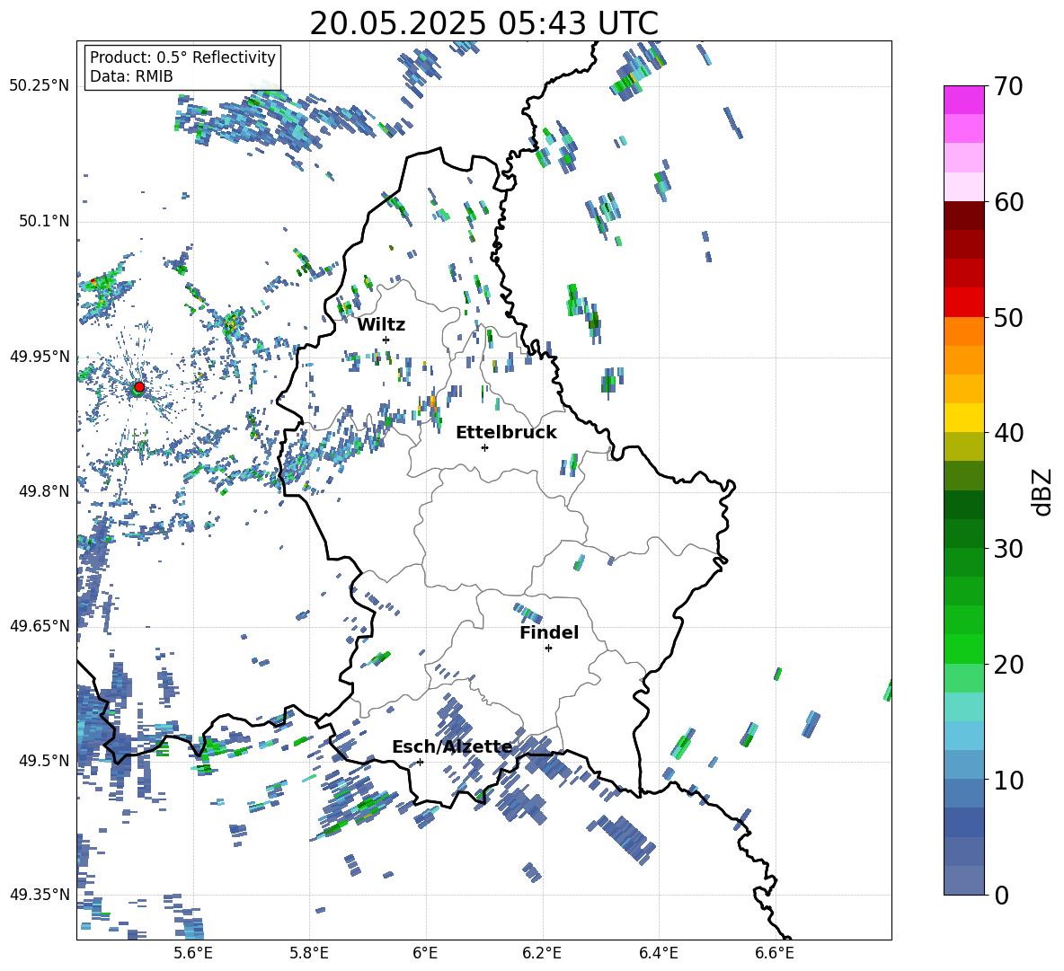The height and width of the screenshot is (971, 1064).
Task: Click the 50.1°N latitude label
Action: coord(43,221)
